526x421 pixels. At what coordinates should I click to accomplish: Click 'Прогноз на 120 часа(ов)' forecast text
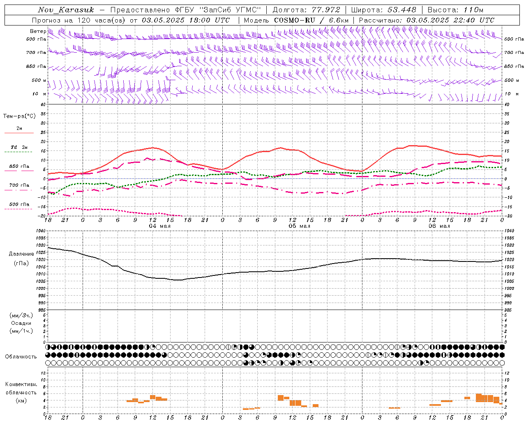click(79, 20)
